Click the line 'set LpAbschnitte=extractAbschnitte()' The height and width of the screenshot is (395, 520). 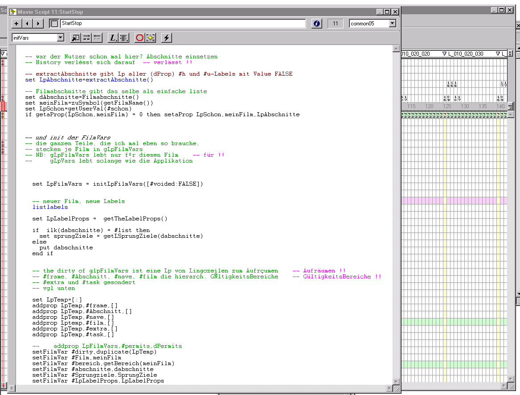pos(89,80)
